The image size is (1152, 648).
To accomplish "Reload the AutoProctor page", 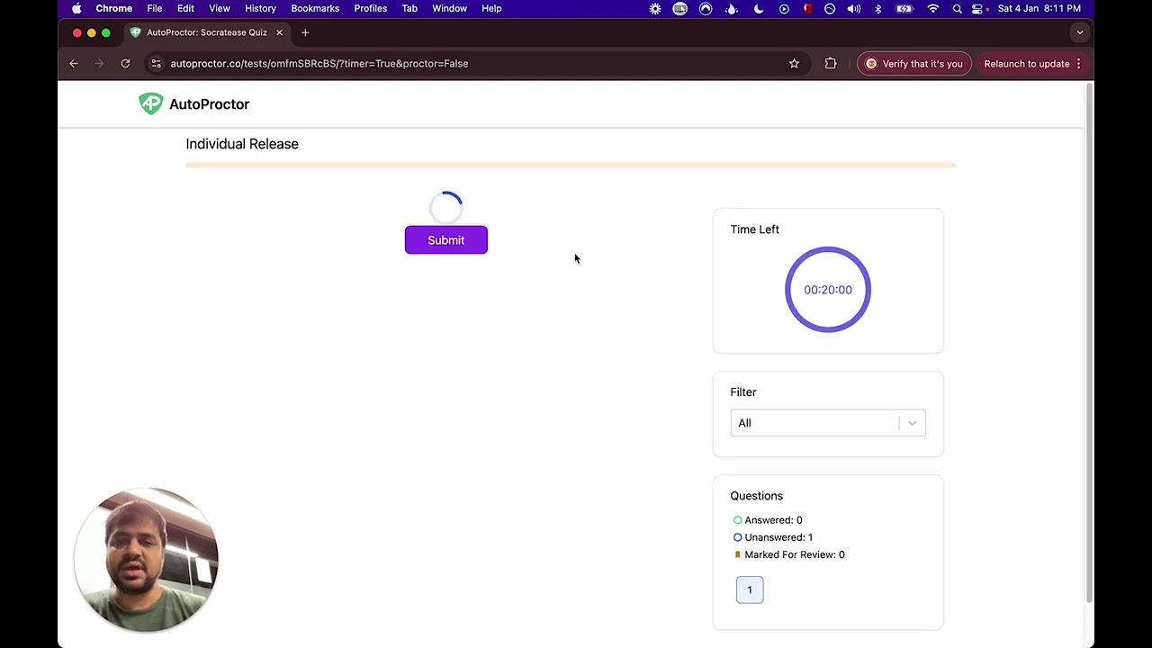I will 125,64.
